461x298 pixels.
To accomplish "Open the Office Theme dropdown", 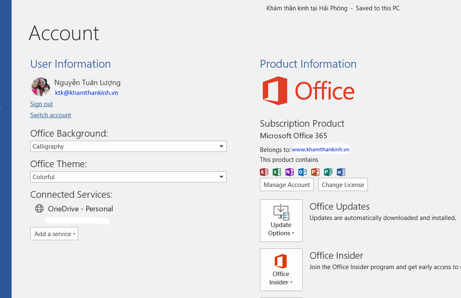I will point(128,177).
